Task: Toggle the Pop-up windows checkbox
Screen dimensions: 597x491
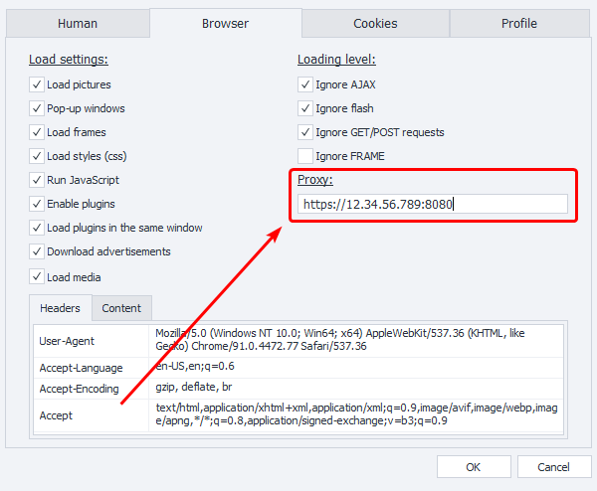Action: [x=37, y=108]
